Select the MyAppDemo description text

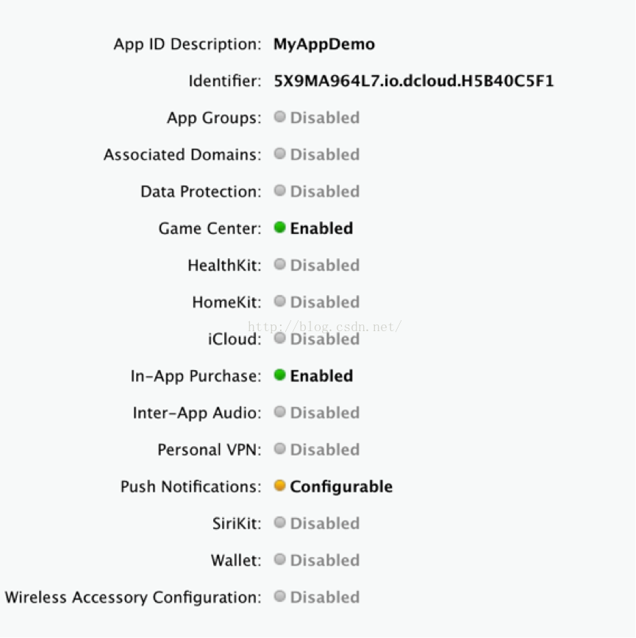click(324, 44)
